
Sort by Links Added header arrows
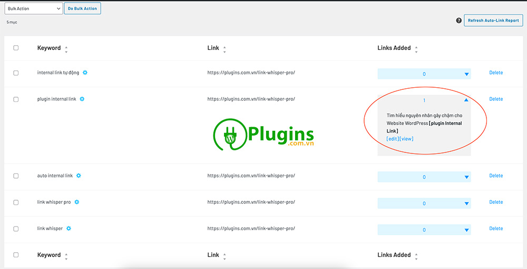(416, 49)
